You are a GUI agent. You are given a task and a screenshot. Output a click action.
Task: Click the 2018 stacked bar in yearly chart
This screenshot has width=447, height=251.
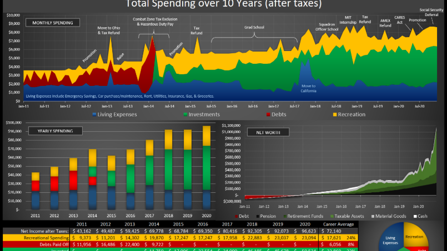(168, 170)
